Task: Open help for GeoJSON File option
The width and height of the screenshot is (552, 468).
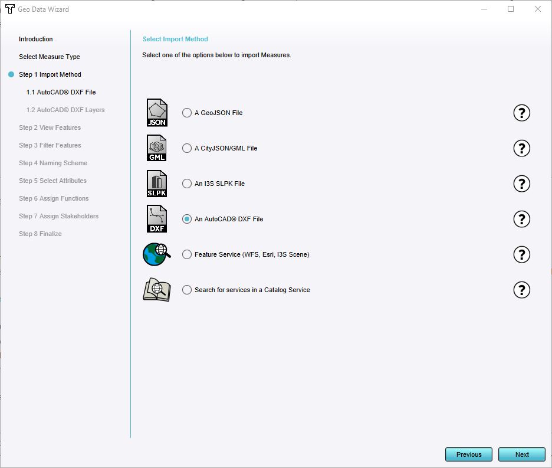Action: tap(521, 113)
